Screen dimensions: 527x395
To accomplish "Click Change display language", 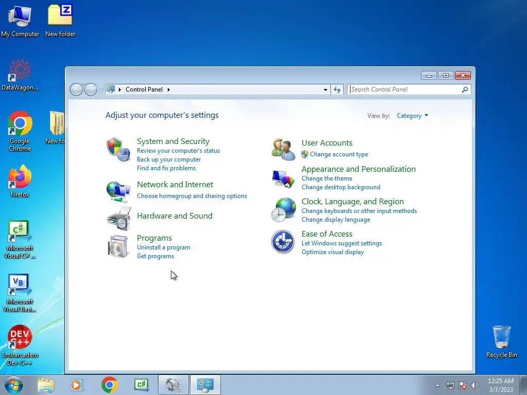I will pos(336,220).
